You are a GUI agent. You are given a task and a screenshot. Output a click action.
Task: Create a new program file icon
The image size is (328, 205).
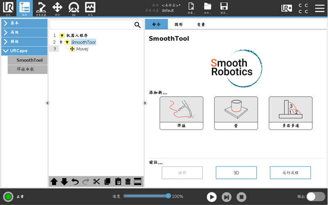pyautogui.click(x=191, y=8)
